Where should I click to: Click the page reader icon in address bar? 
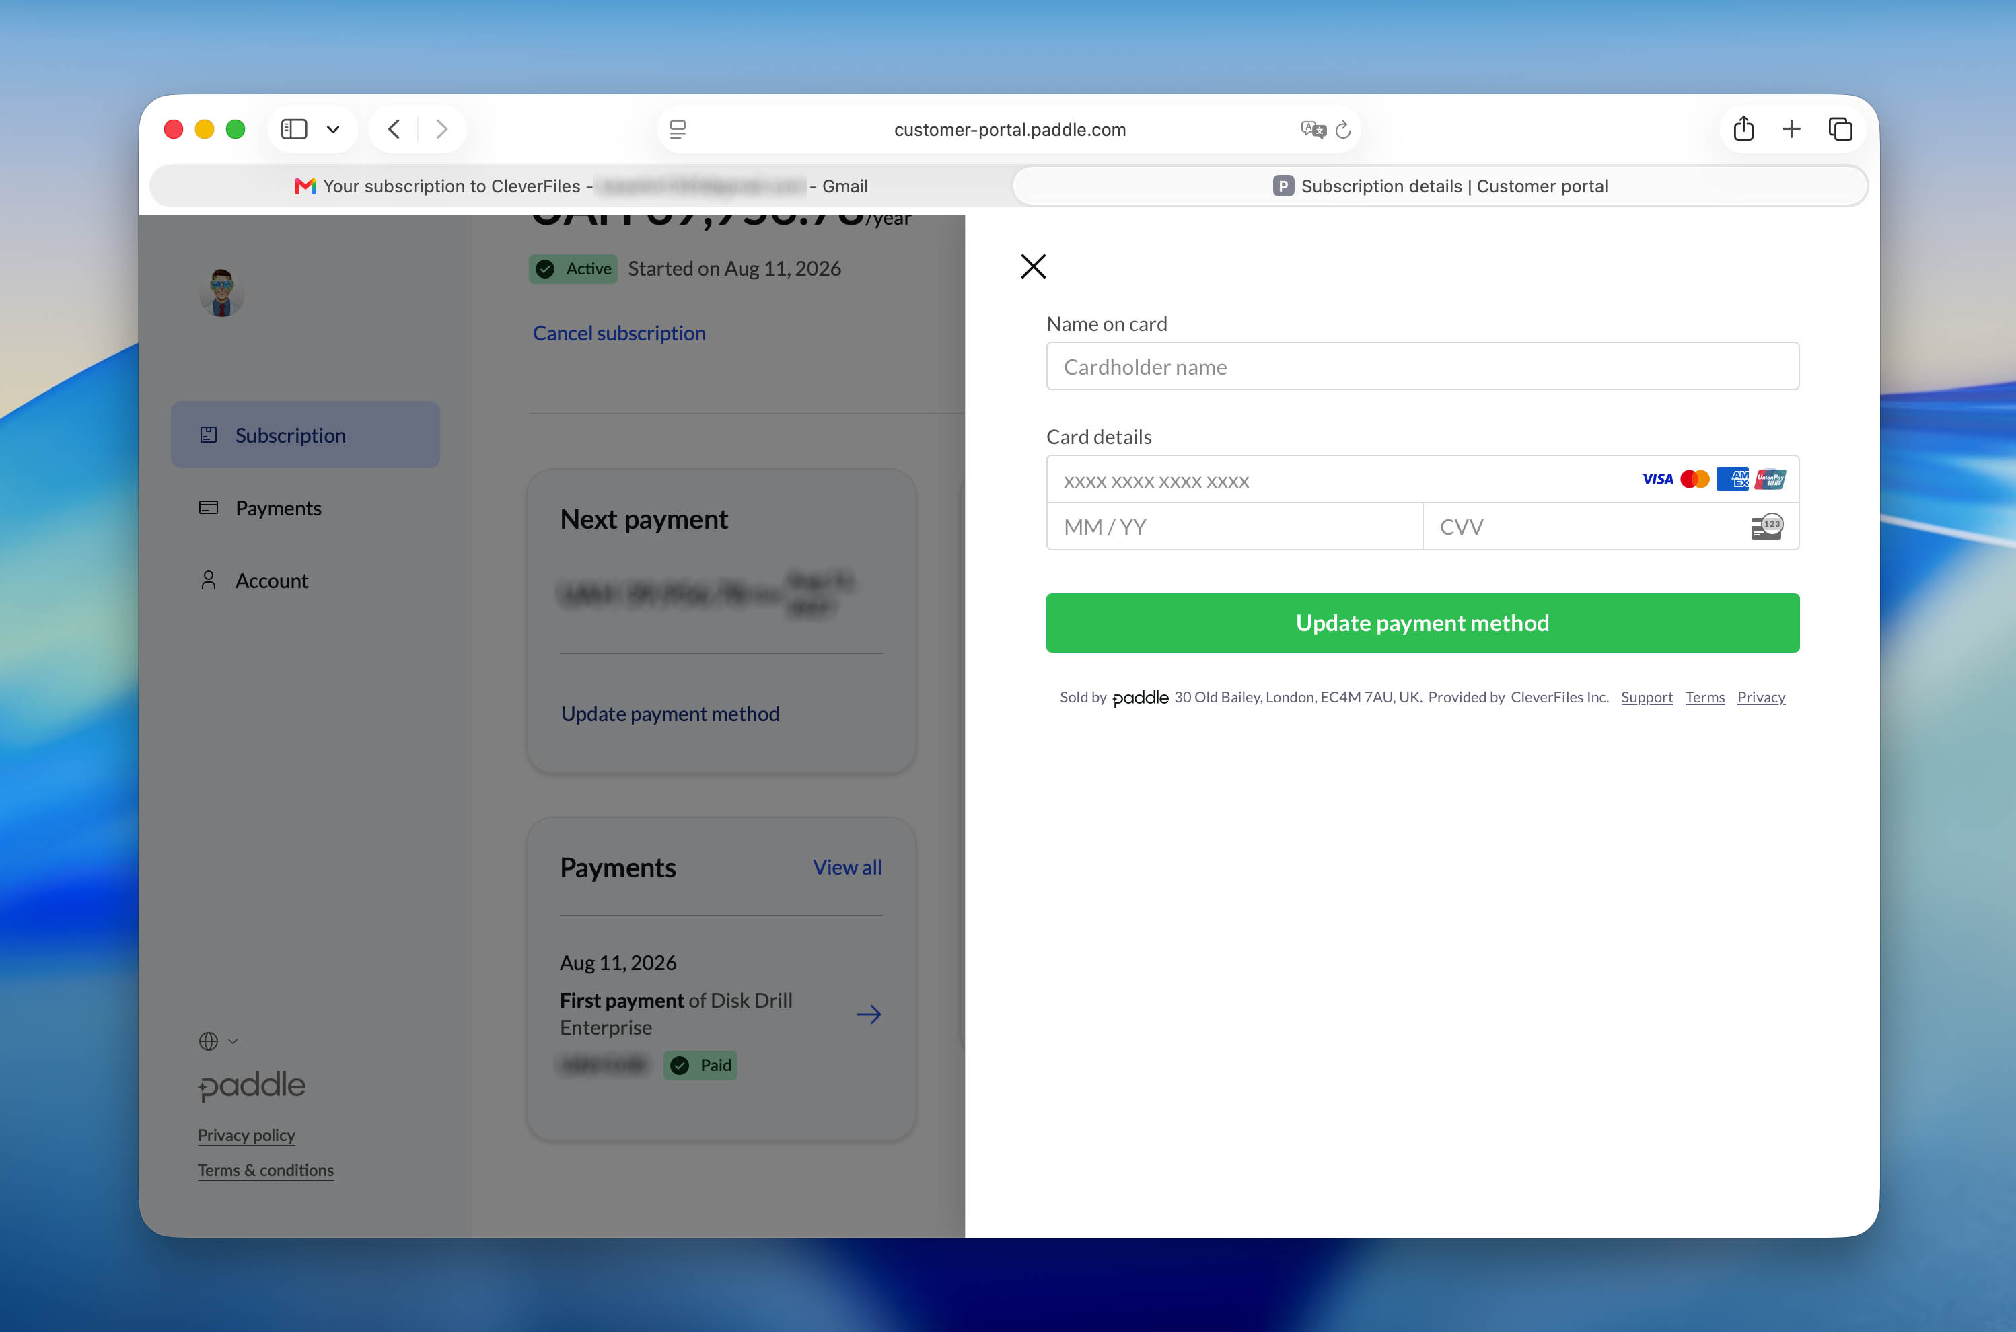(678, 129)
